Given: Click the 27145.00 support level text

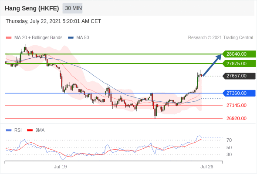Looking at the screenshot, I should [x=237, y=105].
